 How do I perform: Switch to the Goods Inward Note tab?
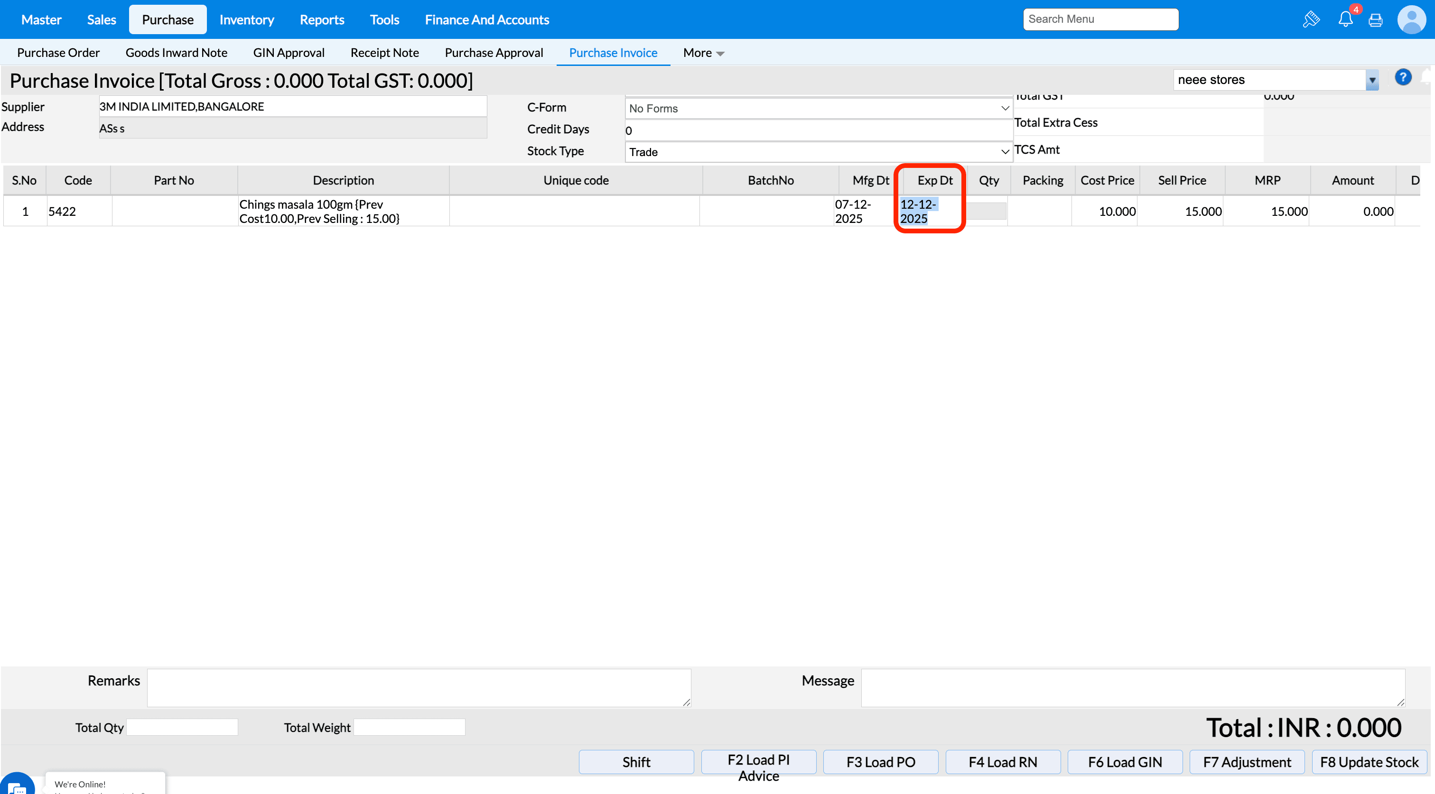(x=176, y=53)
